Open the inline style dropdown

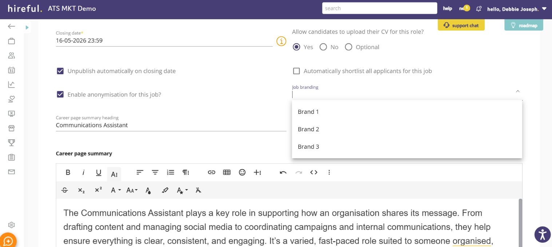[x=182, y=190]
